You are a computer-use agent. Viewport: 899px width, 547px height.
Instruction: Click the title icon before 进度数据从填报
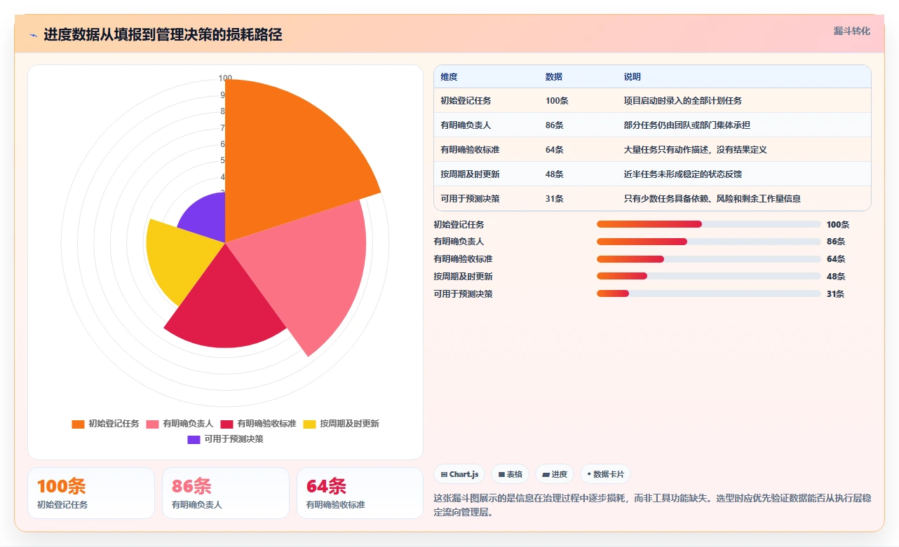[34, 35]
